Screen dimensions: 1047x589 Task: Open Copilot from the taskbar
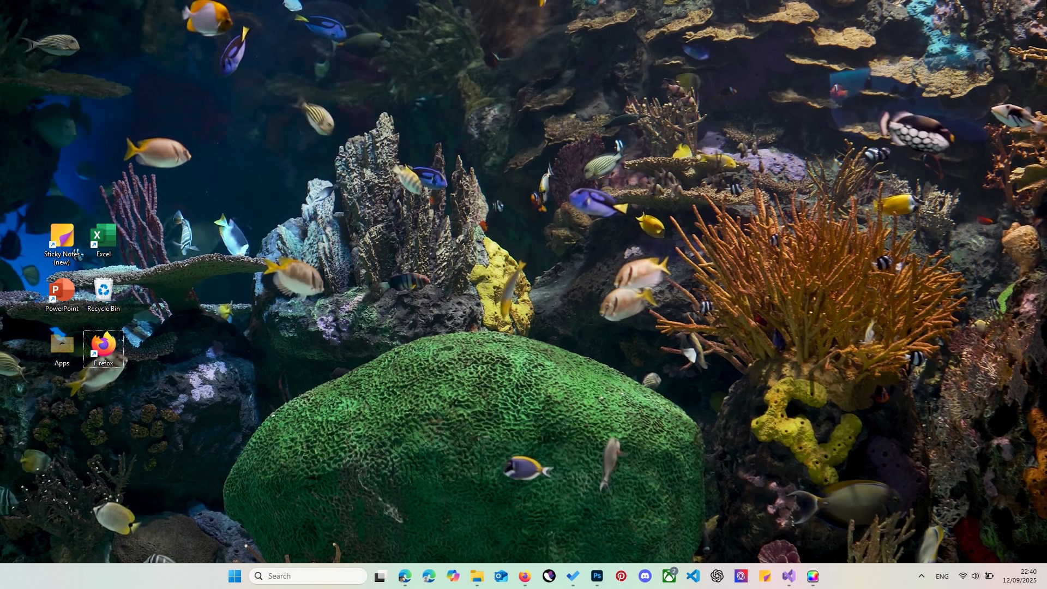pos(454,576)
